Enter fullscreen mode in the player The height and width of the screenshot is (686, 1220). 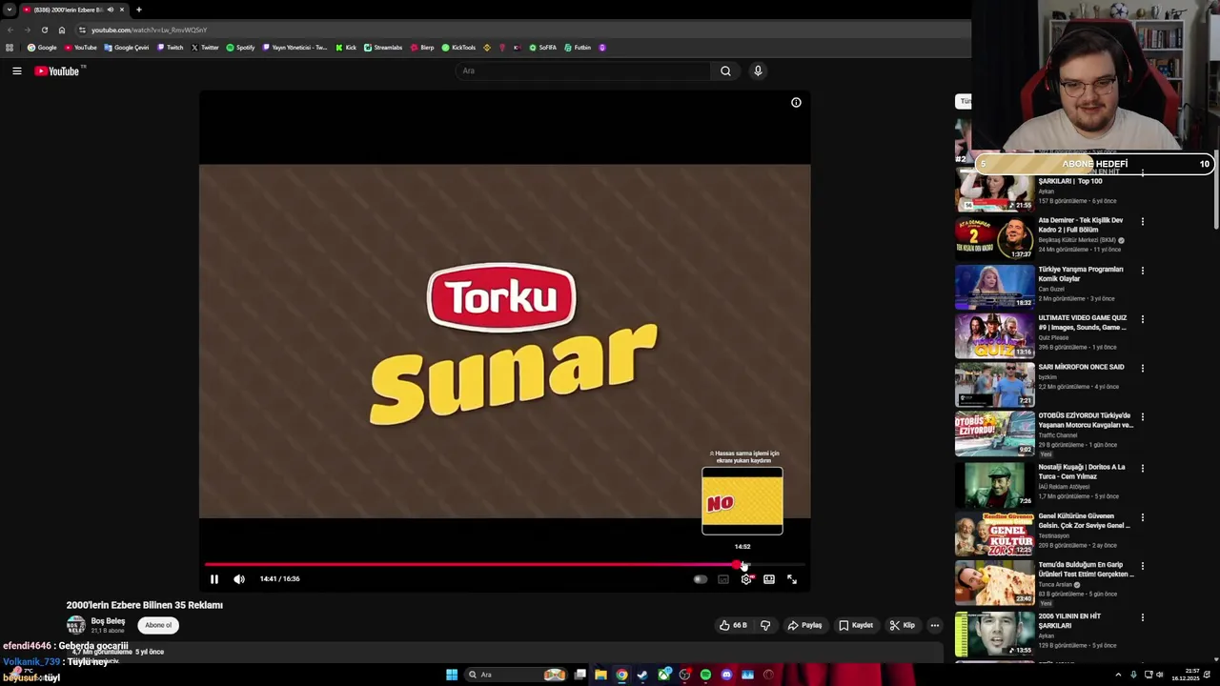click(x=792, y=579)
